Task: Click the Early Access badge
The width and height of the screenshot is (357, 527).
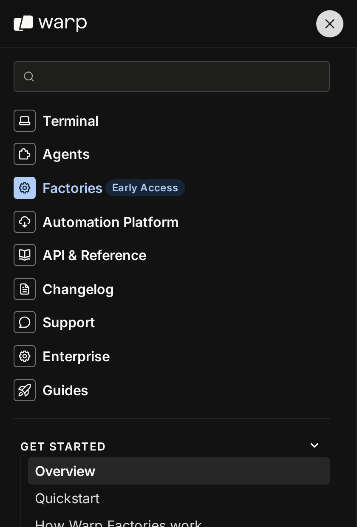Action: 145,188
